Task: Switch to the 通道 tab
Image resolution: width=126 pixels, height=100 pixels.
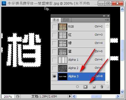Action: [x=56, y=20]
